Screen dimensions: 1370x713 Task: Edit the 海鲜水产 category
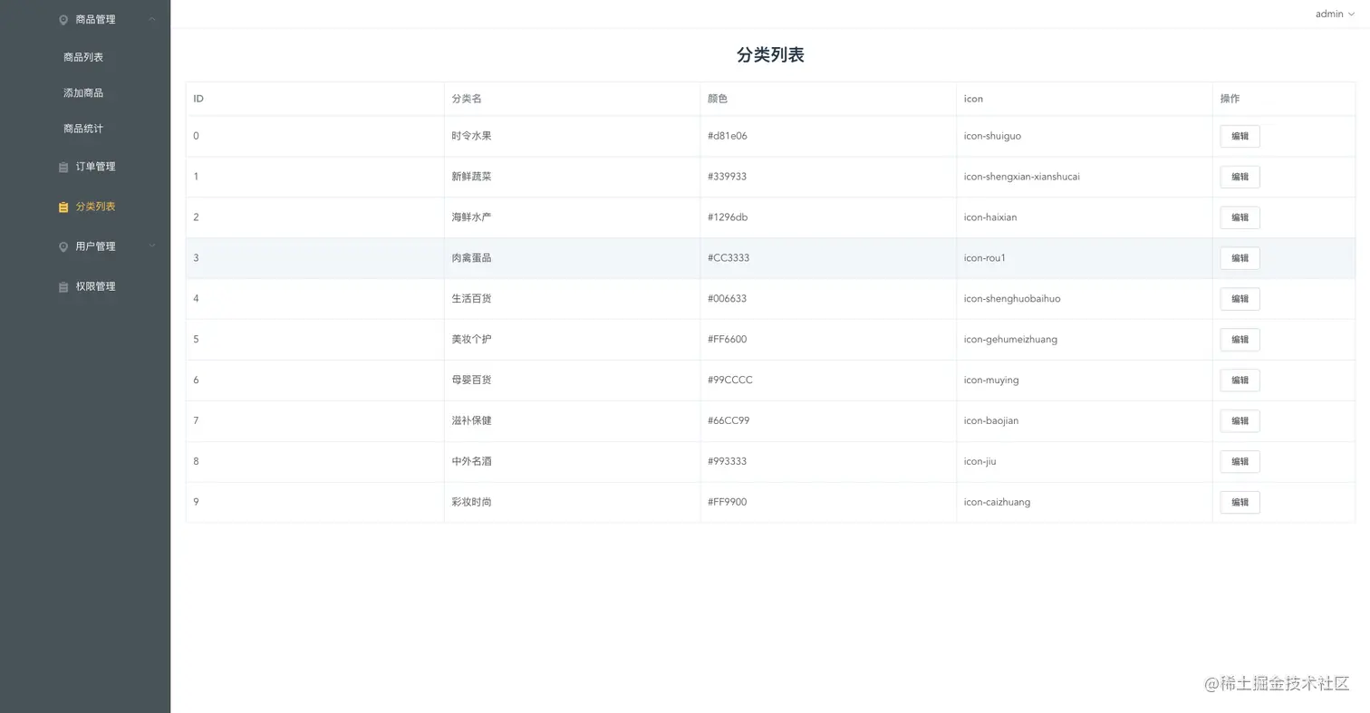1240,217
